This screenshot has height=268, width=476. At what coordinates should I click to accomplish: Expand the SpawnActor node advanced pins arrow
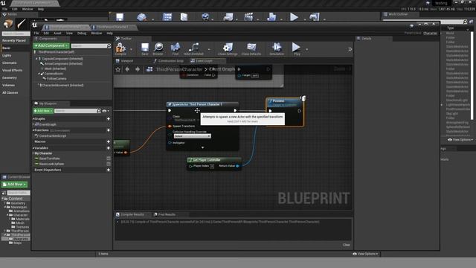tap(203, 147)
